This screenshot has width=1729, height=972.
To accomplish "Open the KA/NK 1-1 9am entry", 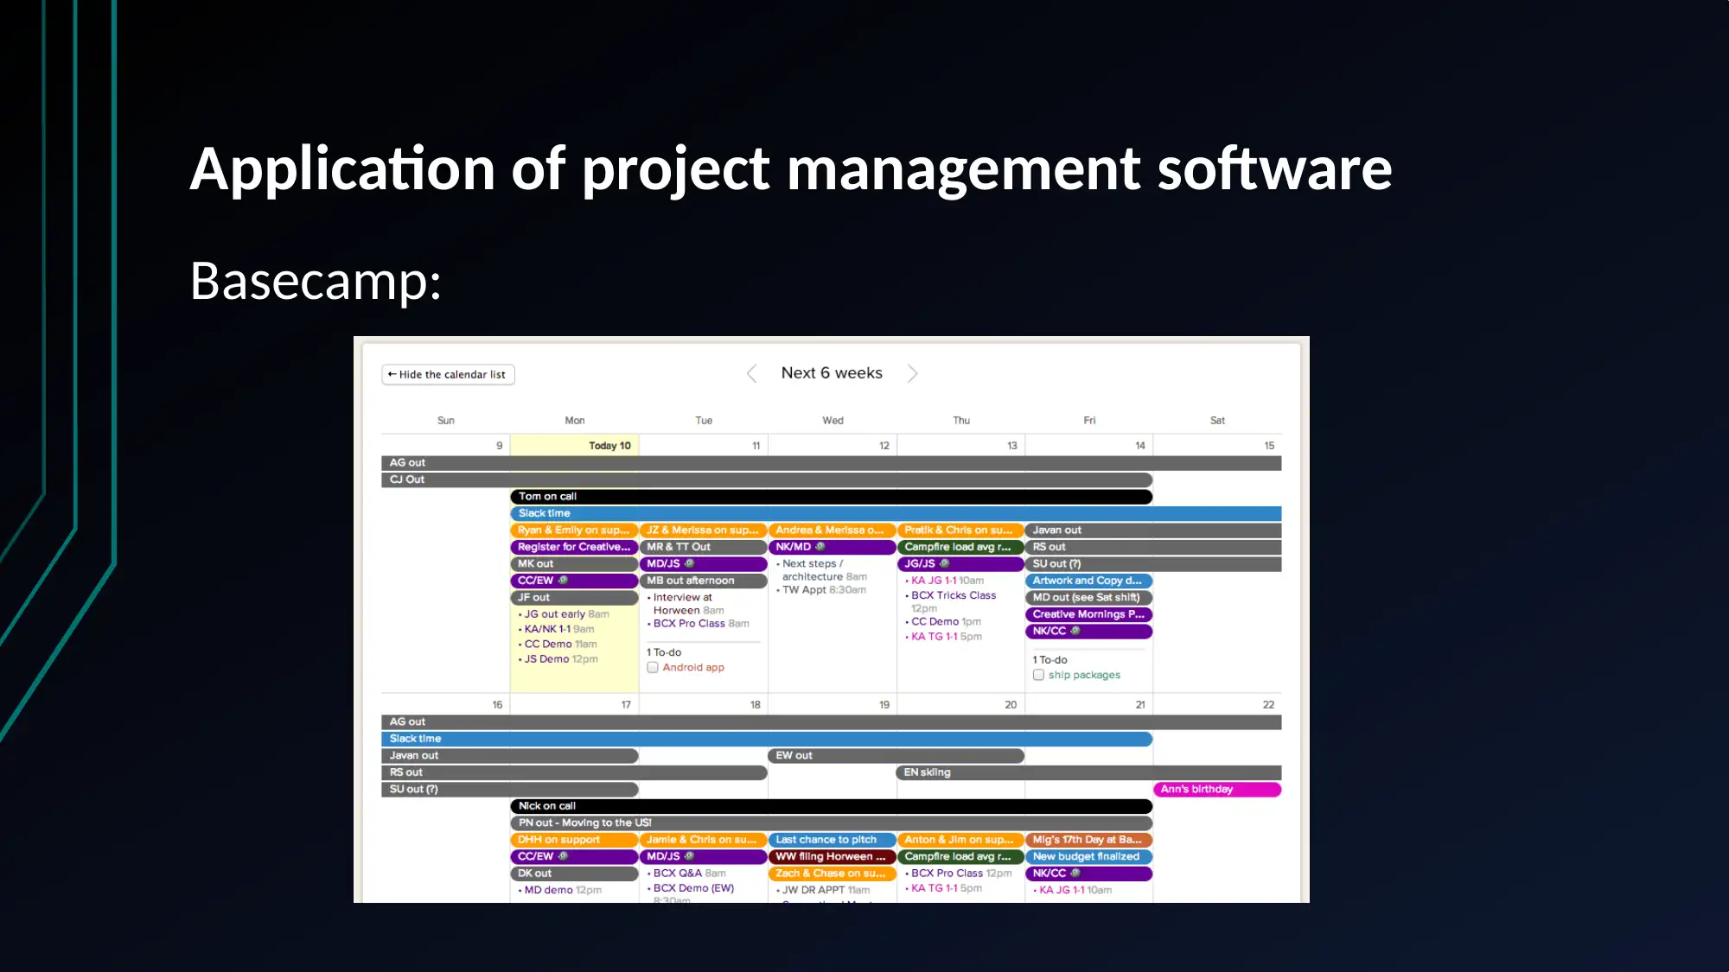I will pos(558,629).
